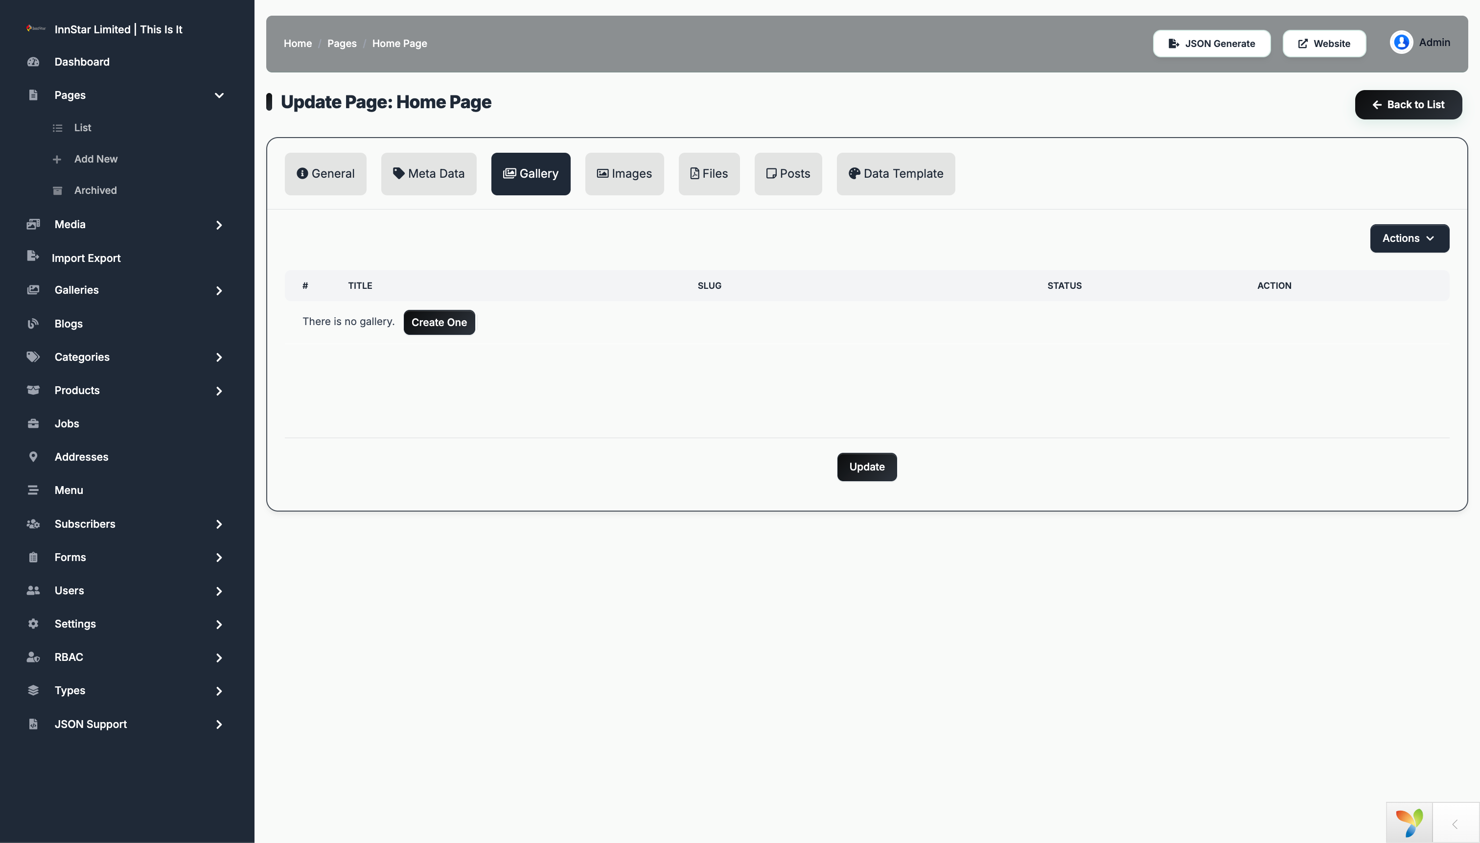Switch to the Files tab
1480x843 pixels.
pyautogui.click(x=709, y=174)
